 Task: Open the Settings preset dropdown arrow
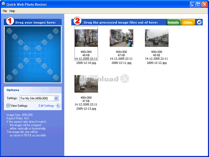pos(56,98)
